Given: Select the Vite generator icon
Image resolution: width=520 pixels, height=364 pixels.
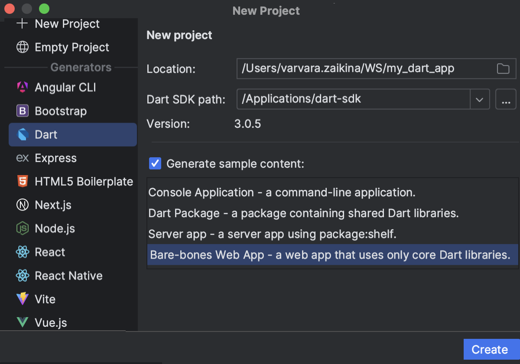Looking at the screenshot, I should tap(22, 299).
